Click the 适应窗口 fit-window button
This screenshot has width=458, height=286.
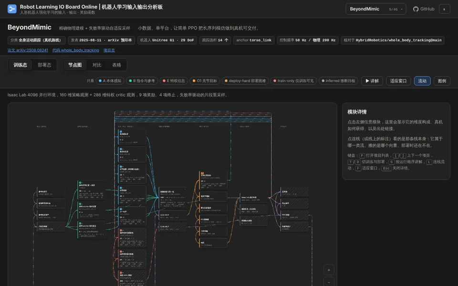click(x=398, y=81)
